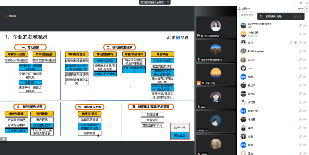Restore the meeting window size
The image size is (309, 155).
click(301, 3)
